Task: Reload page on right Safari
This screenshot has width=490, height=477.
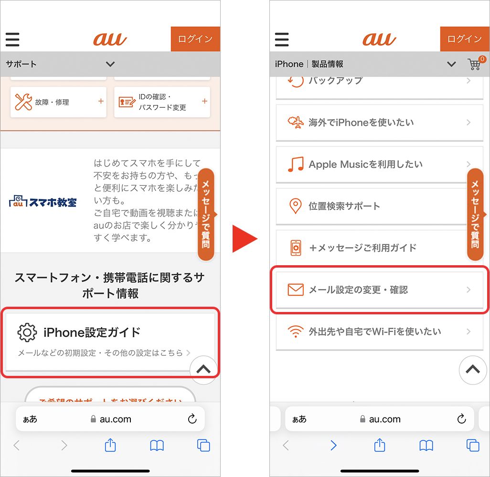Action: click(461, 419)
